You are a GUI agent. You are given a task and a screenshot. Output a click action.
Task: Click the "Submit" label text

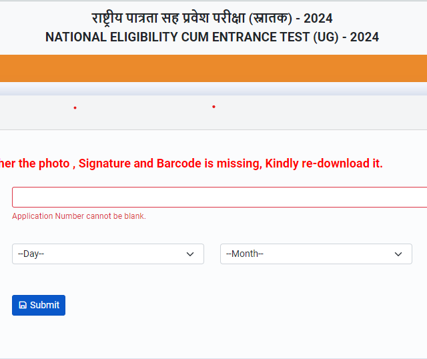click(x=45, y=305)
